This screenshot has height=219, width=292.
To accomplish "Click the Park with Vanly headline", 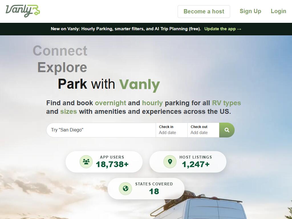I will coord(109,84).
